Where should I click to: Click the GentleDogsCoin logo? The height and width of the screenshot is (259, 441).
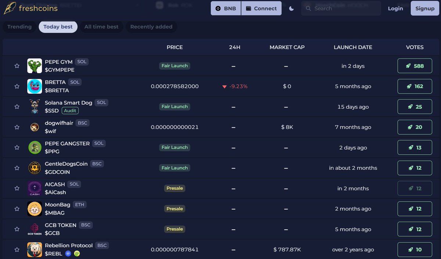point(35,168)
